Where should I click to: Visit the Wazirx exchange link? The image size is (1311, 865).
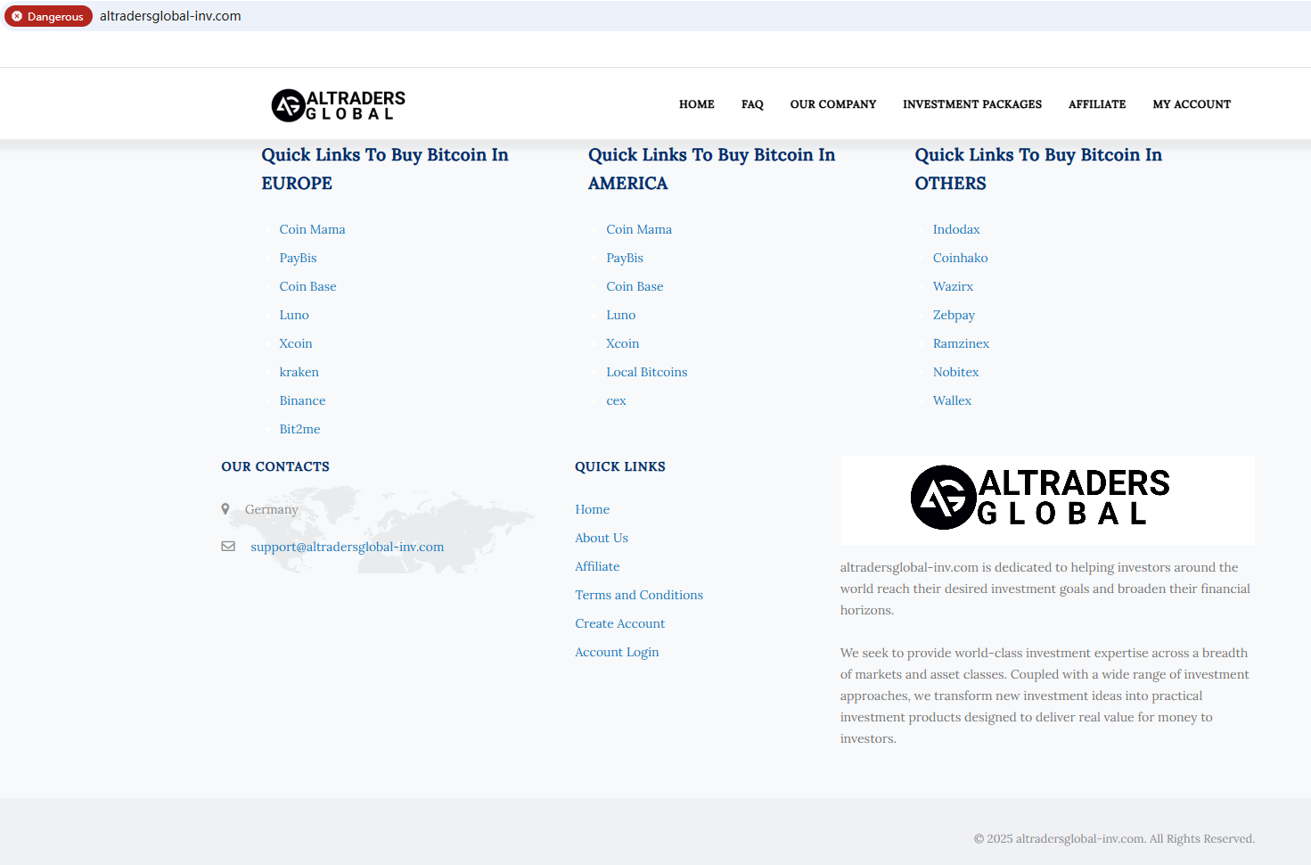coord(953,286)
